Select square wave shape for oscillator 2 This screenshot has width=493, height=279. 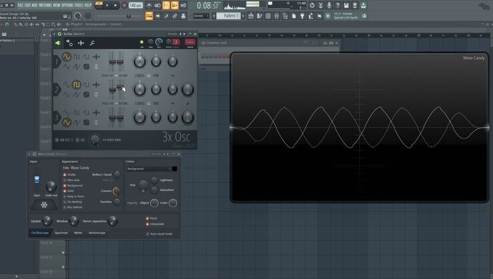[77, 84]
